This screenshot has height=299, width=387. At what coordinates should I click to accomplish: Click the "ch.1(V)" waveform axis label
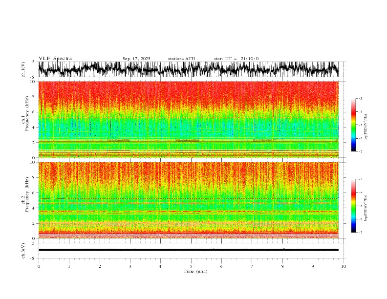23,69
